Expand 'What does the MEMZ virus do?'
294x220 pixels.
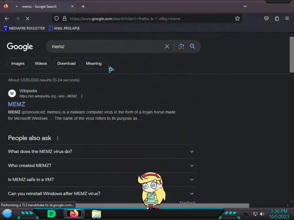(x=101, y=152)
